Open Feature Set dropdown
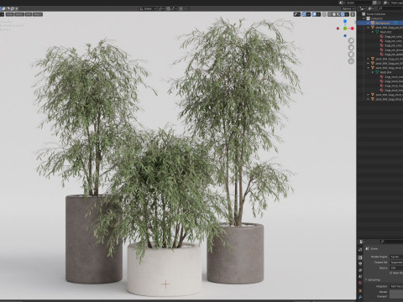Image resolution: width=403 pixels, height=302 pixels. (396, 263)
